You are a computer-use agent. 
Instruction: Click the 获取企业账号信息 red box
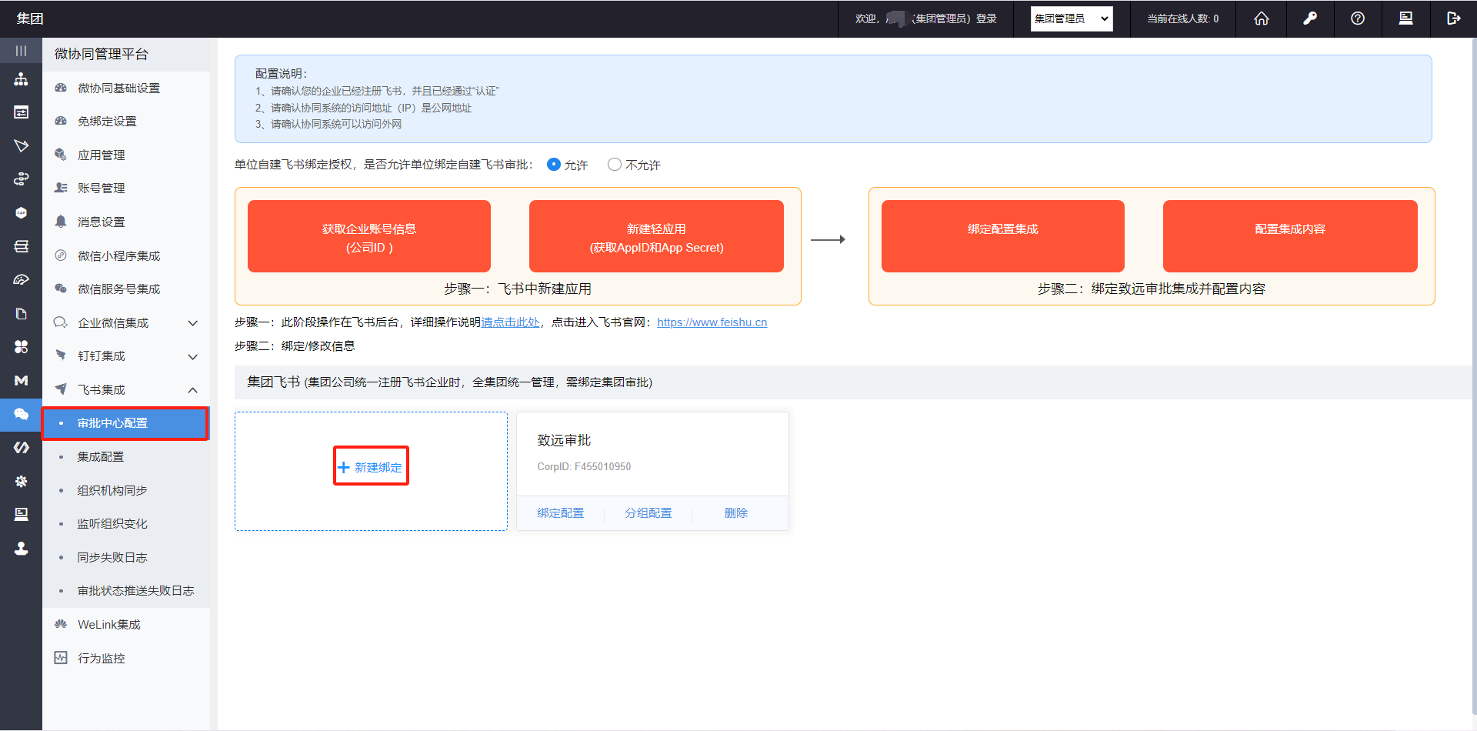369,236
